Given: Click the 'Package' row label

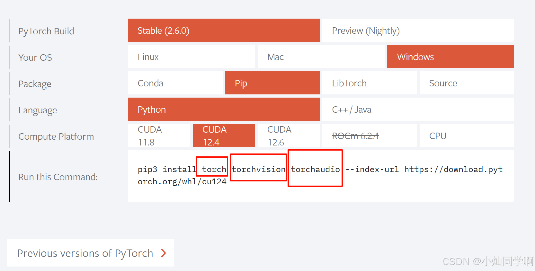Looking at the screenshot, I should (35, 84).
